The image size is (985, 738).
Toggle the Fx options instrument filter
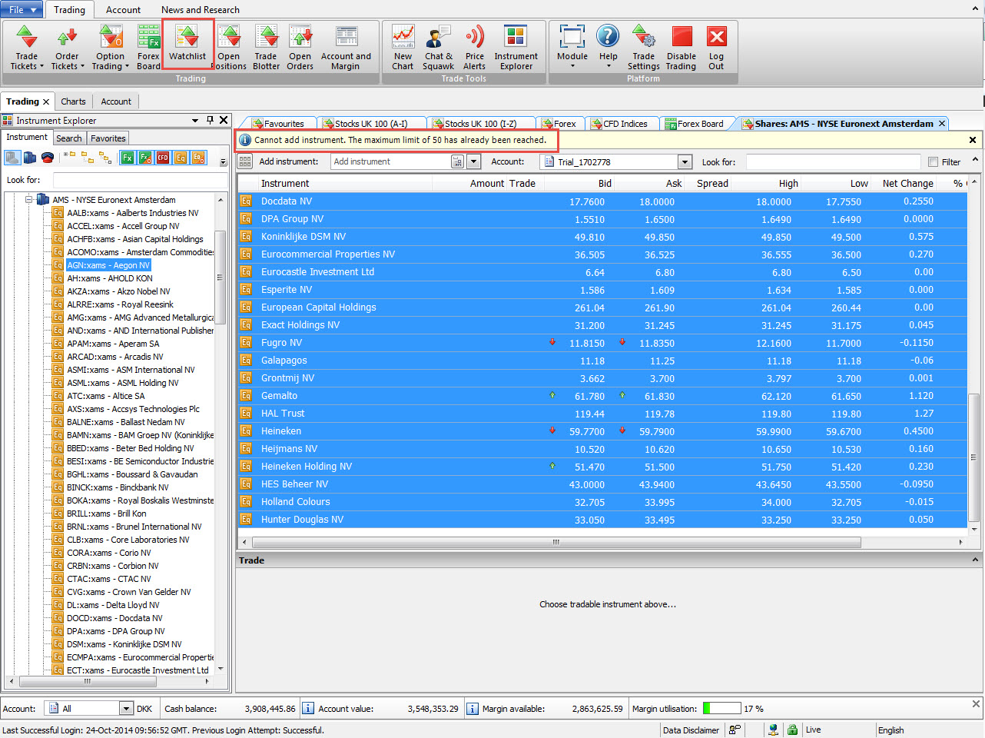(x=145, y=158)
